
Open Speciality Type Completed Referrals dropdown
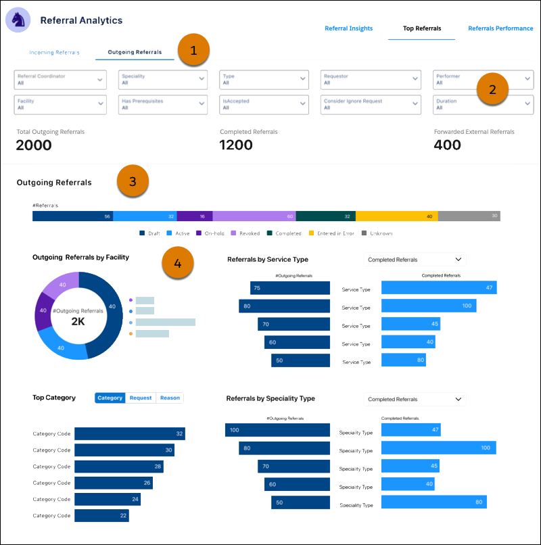pos(415,400)
